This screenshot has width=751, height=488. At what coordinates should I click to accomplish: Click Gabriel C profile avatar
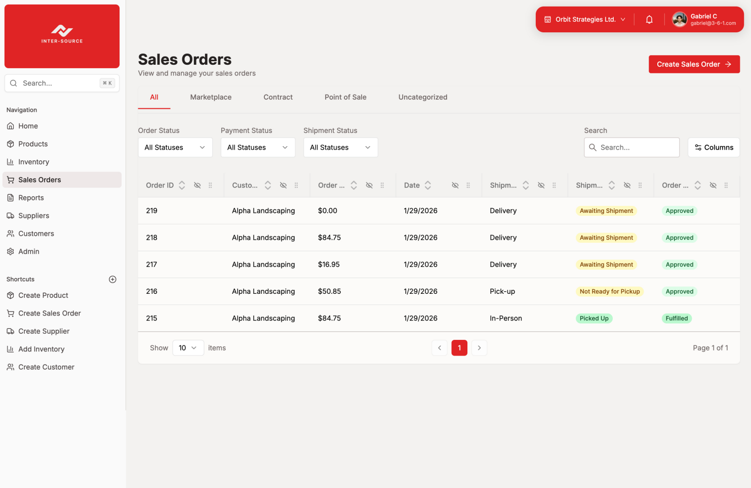click(x=679, y=20)
